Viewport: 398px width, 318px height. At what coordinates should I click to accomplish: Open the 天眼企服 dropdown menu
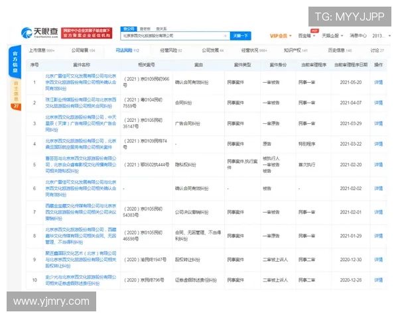332,36
